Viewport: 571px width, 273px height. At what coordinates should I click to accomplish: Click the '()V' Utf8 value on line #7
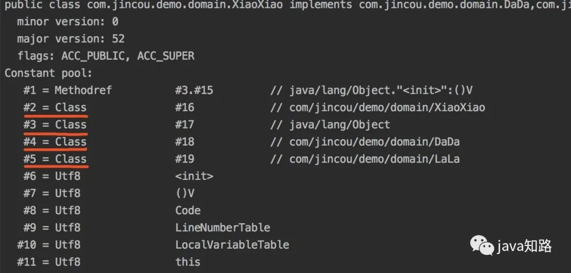coord(185,194)
